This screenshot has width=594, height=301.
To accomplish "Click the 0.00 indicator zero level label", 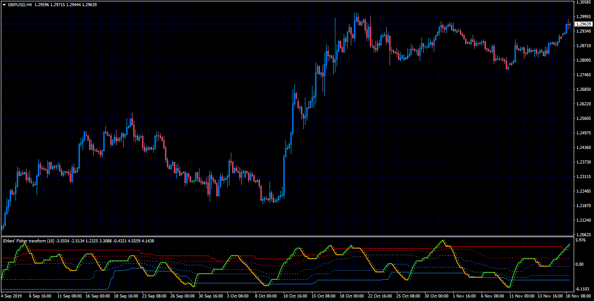I will pos(580,264).
